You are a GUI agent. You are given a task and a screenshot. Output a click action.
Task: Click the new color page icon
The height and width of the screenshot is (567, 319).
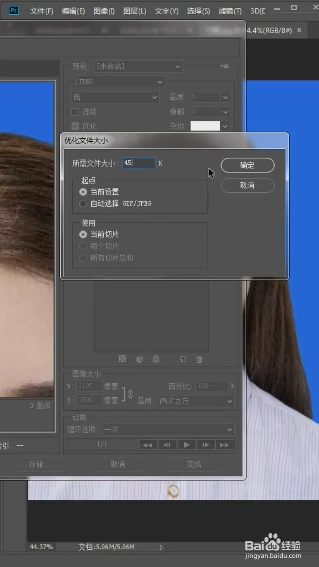click(x=183, y=359)
